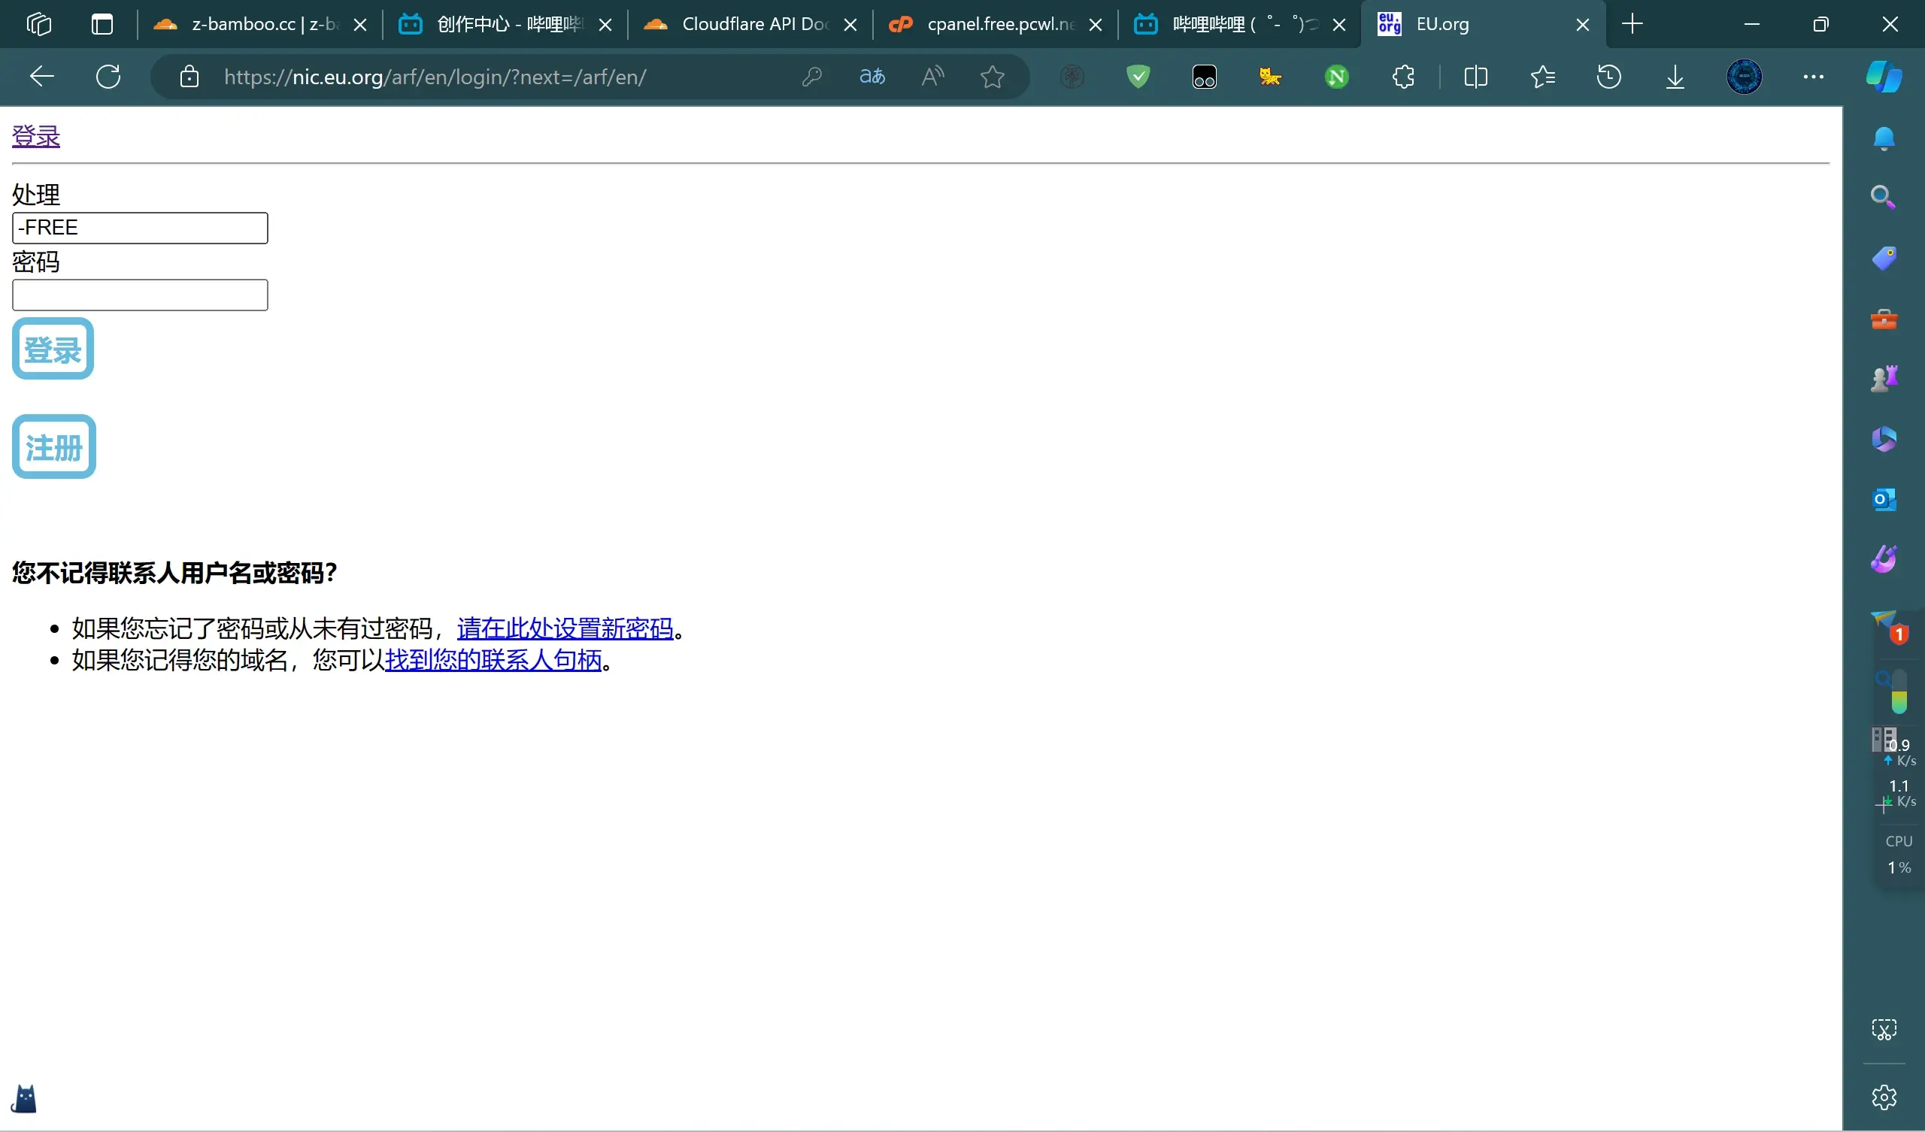Click the 登录 login button
Image resolution: width=1925 pixels, height=1132 pixels.
coord(53,349)
